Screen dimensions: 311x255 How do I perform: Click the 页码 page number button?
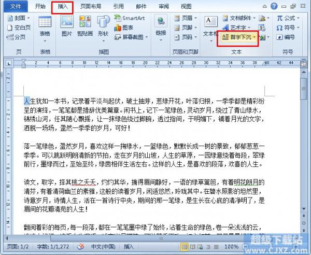[x=183, y=37]
